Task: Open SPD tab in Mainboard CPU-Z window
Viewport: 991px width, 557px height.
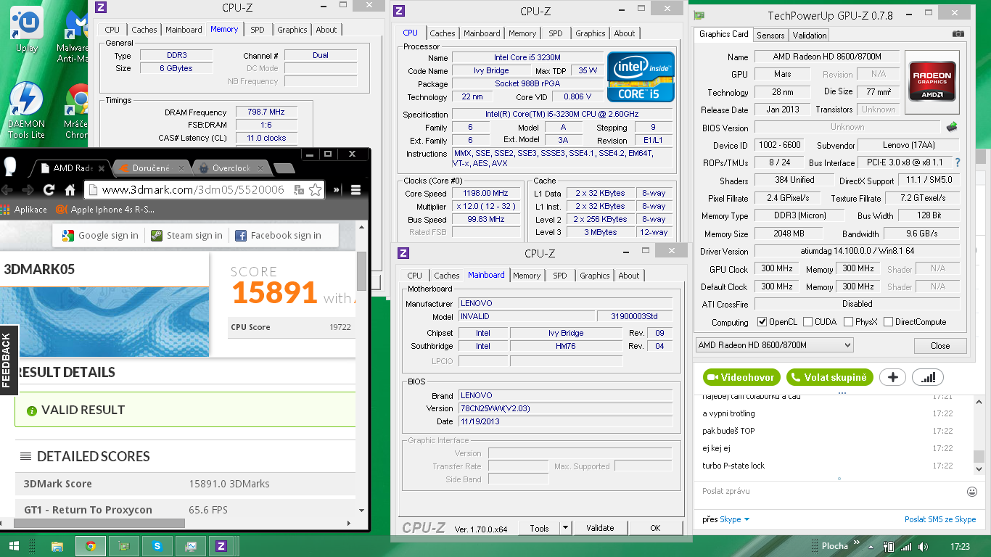Action: pos(560,276)
